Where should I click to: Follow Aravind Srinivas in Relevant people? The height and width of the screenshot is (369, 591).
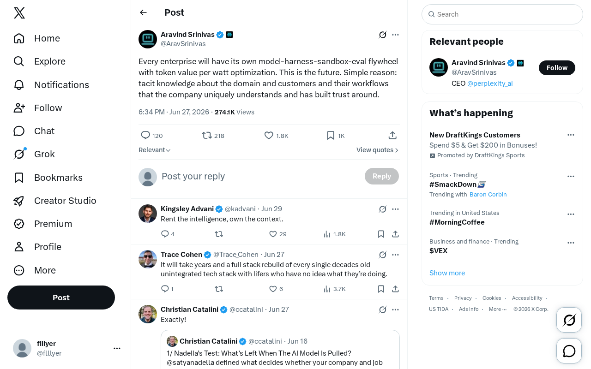pyautogui.click(x=557, y=68)
